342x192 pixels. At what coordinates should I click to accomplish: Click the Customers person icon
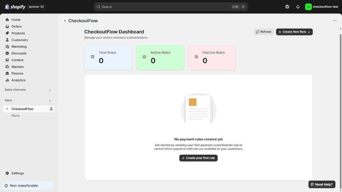click(7, 40)
